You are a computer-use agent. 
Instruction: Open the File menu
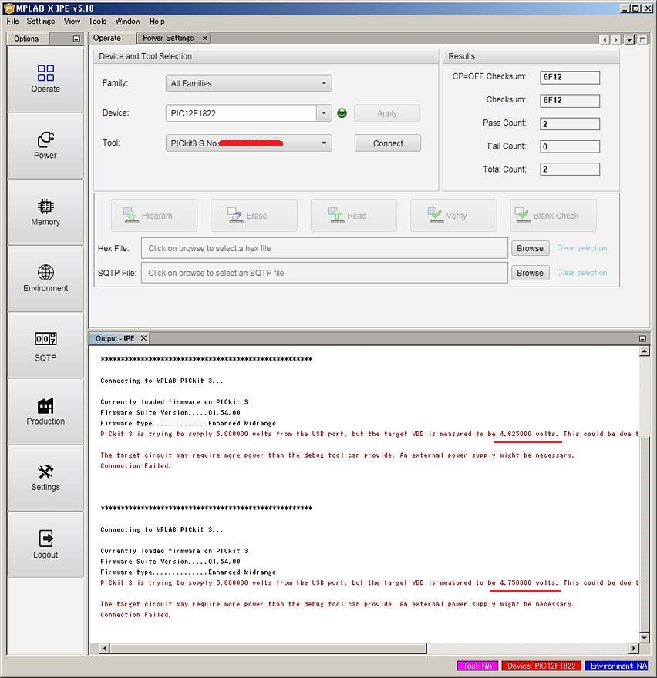(12, 22)
